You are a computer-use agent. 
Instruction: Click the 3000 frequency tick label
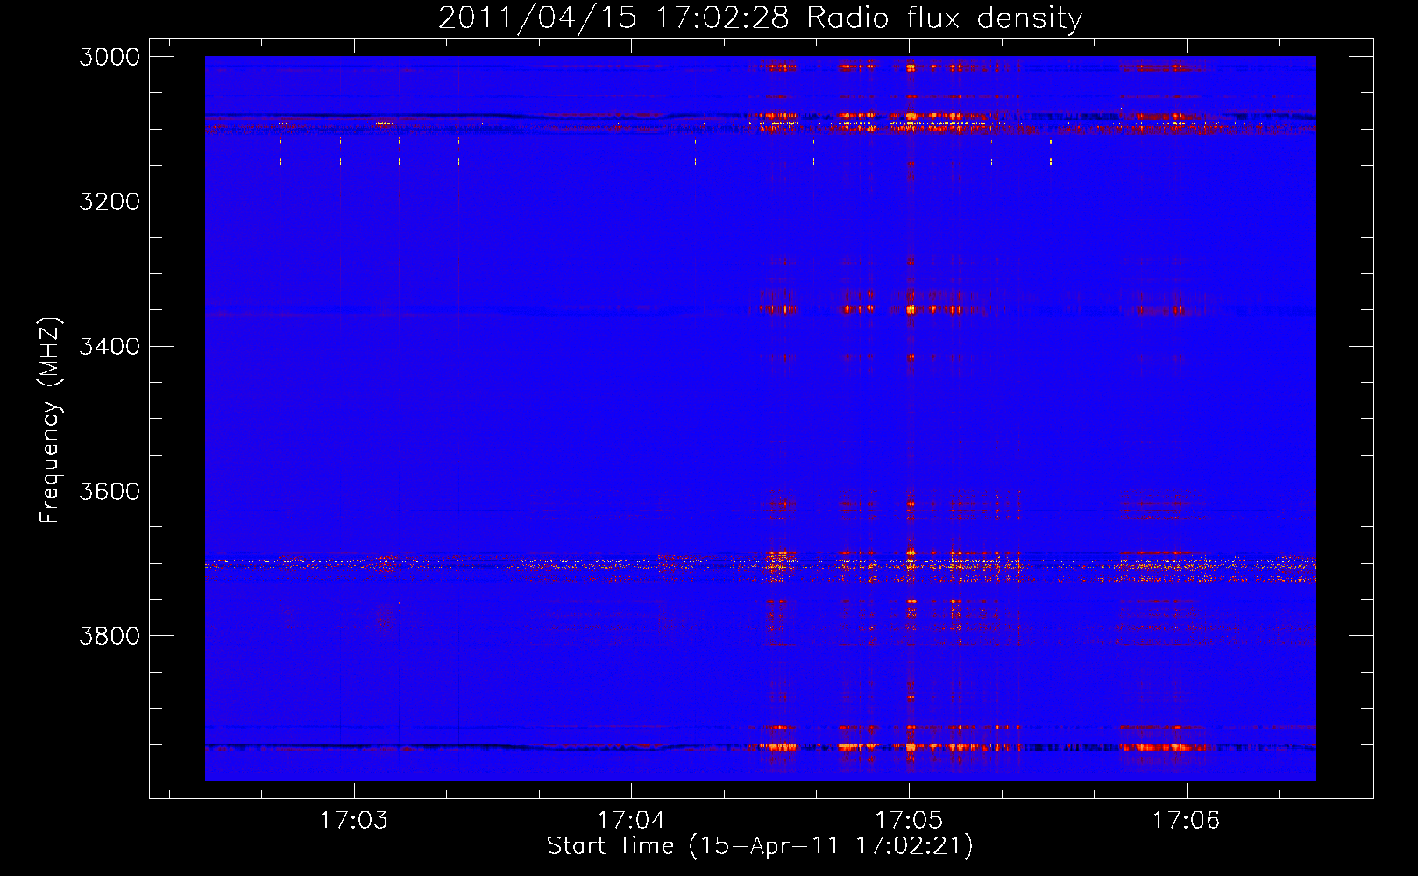coord(110,57)
